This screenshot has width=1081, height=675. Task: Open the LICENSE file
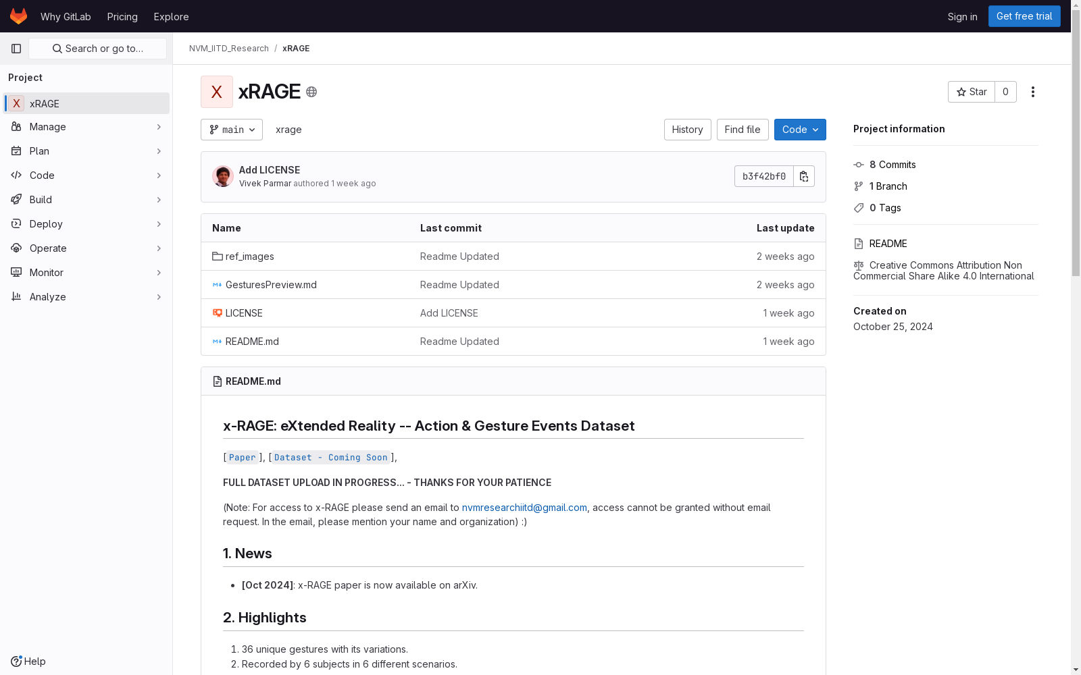244,313
